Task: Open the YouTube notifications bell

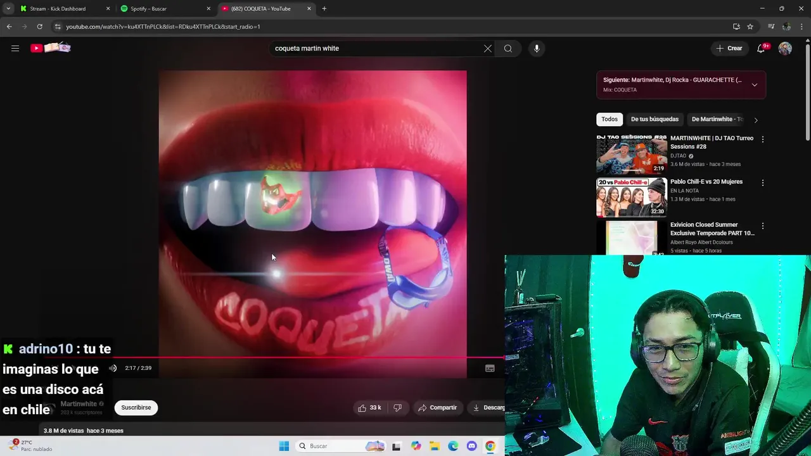Action: tap(762, 48)
